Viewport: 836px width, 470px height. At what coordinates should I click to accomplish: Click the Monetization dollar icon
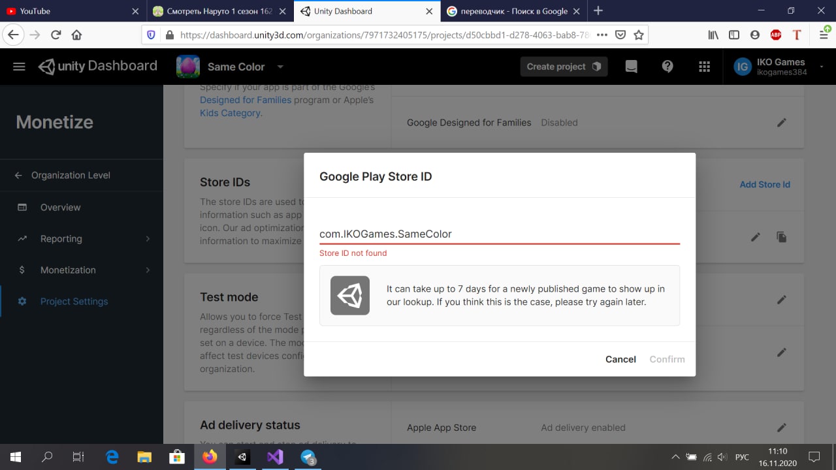click(22, 270)
